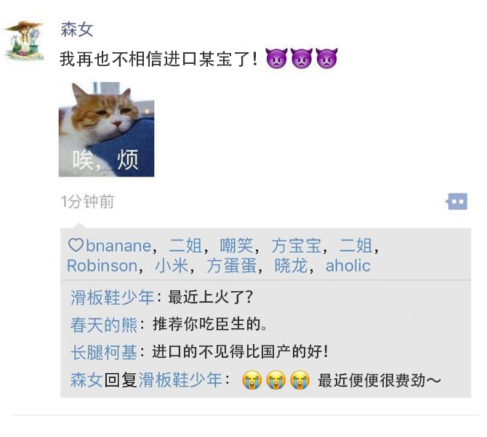Viewport: 487px width, 437px height.
Task: Open bnanane's profile in likes list
Action: coord(118,245)
